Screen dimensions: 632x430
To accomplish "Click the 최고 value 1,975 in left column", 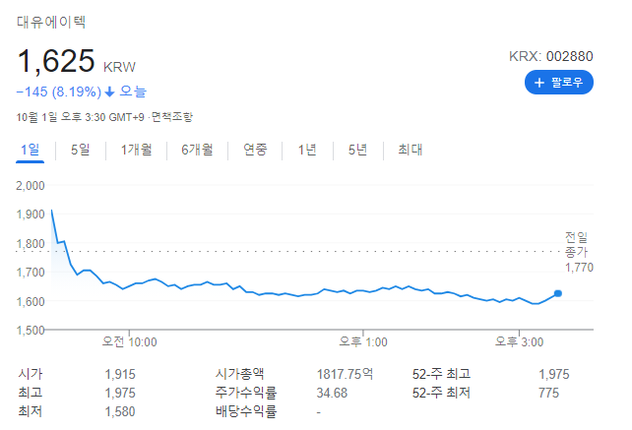I will pos(120,393).
